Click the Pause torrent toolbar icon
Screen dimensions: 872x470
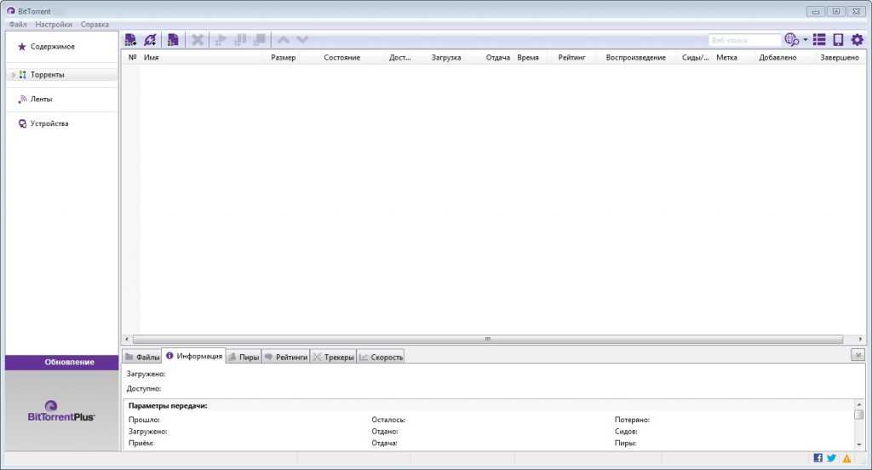[240, 39]
